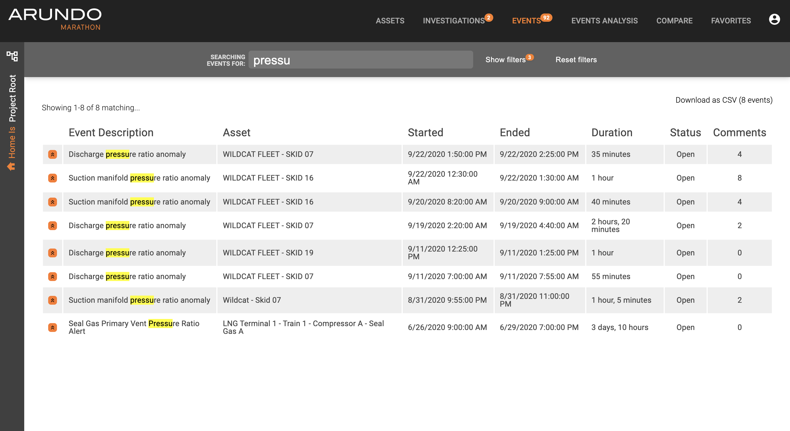Click Reset filters
Viewport: 790px width, 431px height.
[x=576, y=59]
